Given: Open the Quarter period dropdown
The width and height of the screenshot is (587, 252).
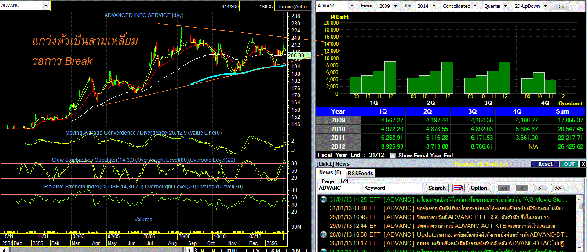Looking at the screenshot, I should pyautogui.click(x=505, y=6).
